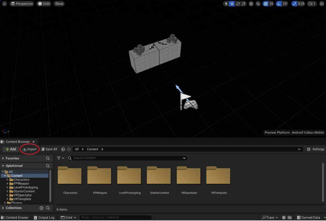Viewport: 326px width, 221px height.
Task: Open the Trace dropdown in status bar
Action: (x=270, y=218)
